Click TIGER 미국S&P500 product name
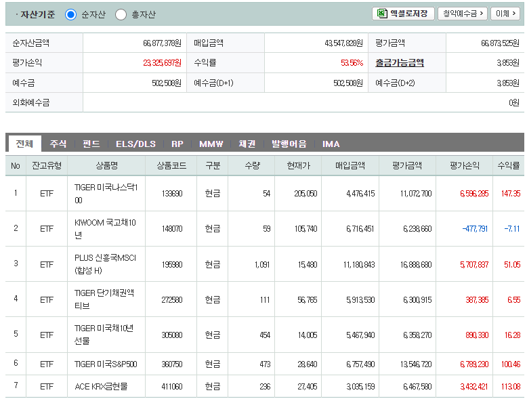Screen dimensions: 527x401 (x=106, y=364)
